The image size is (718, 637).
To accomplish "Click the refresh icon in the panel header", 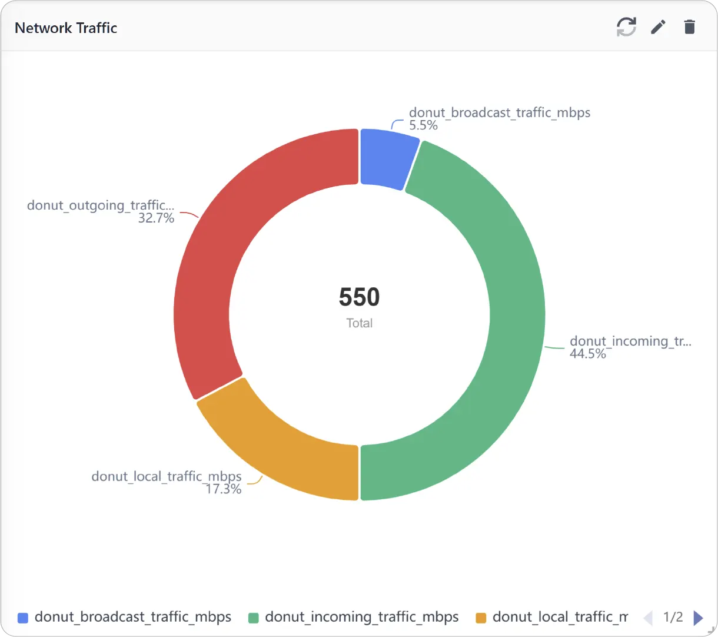I will [626, 27].
